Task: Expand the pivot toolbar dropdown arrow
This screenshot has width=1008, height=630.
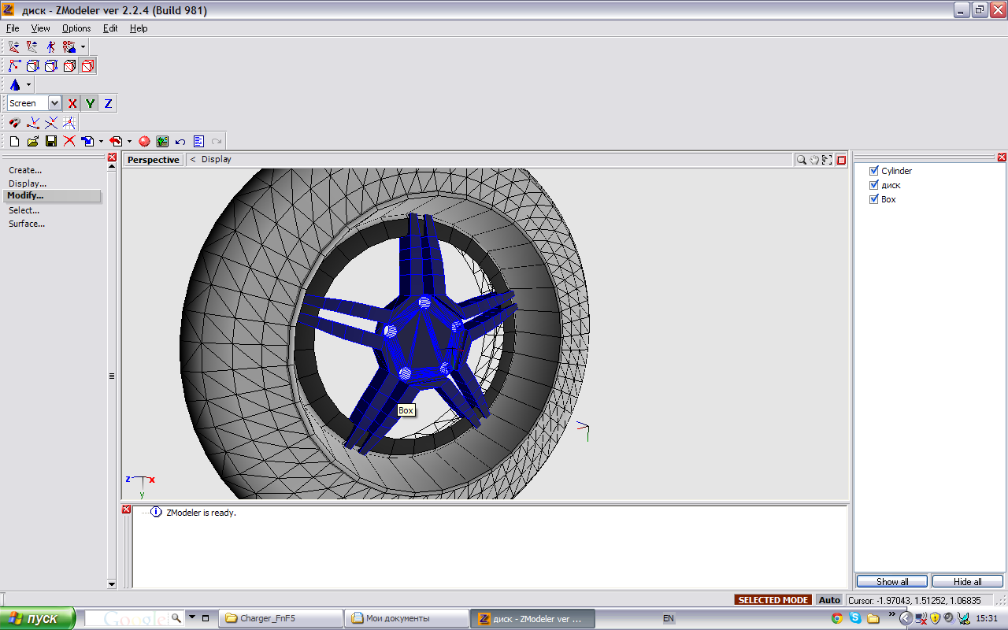Action: (83, 47)
